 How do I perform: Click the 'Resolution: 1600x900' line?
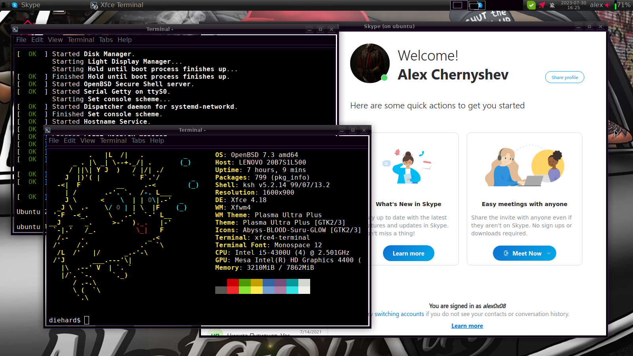[254, 193]
